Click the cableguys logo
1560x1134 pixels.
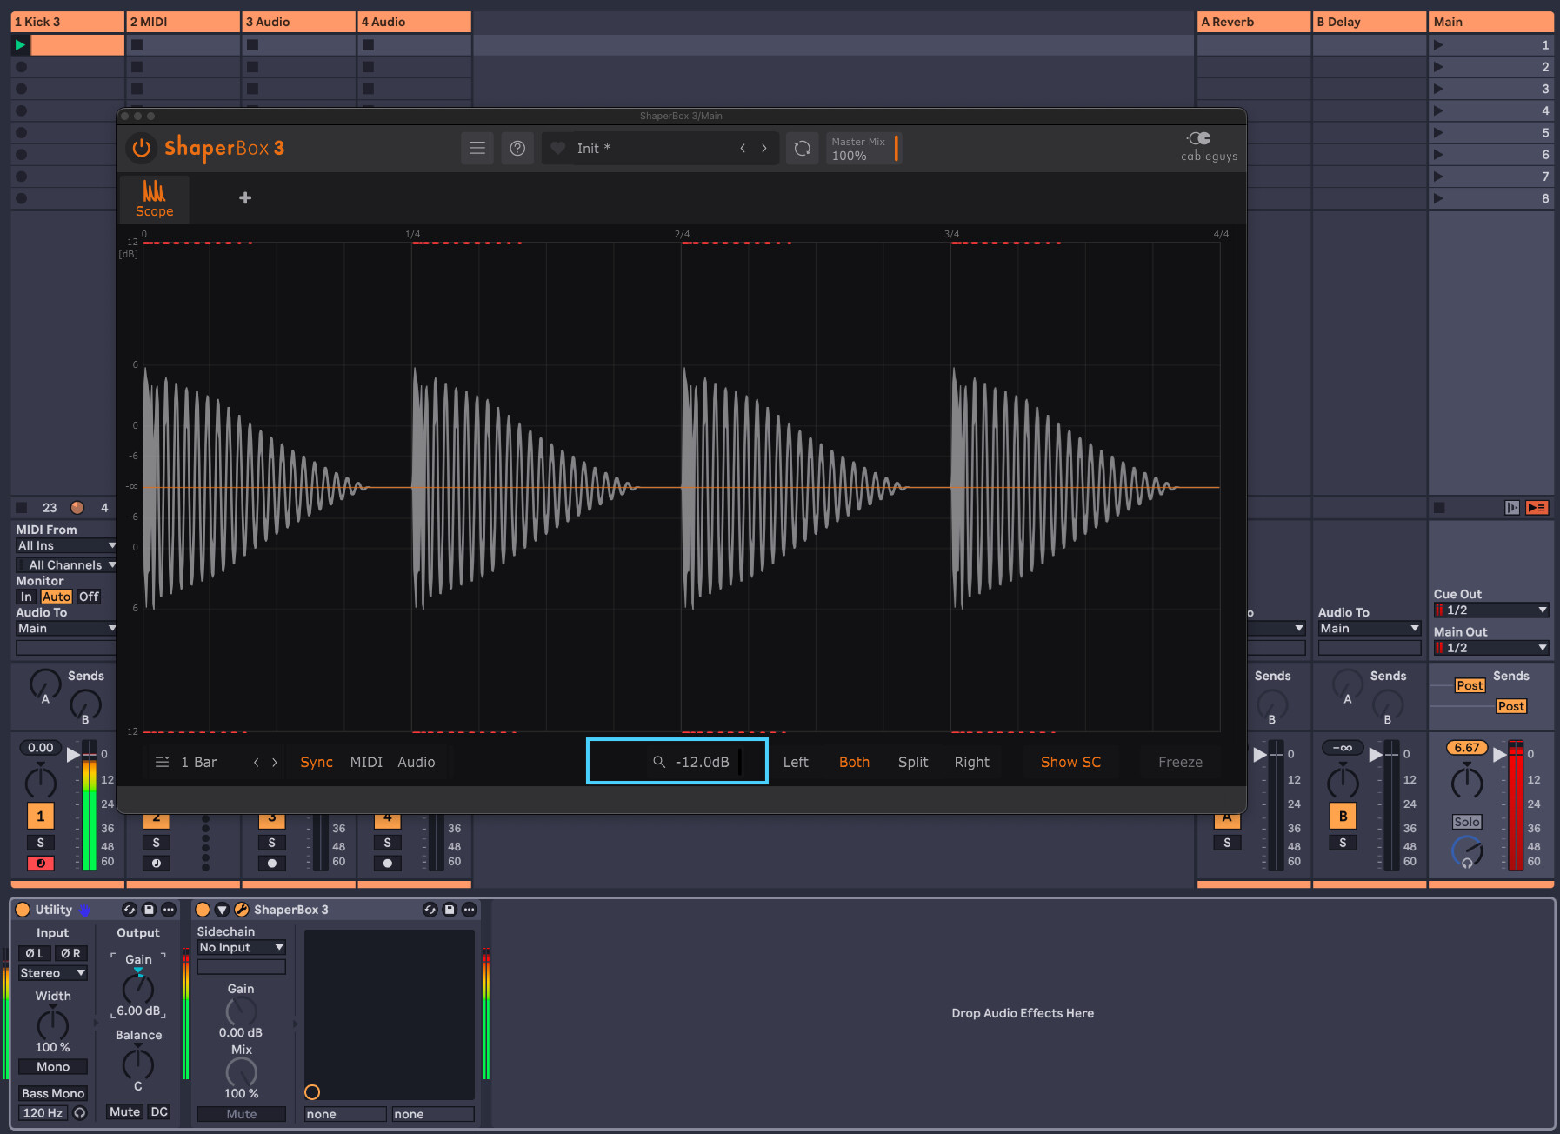coord(1208,147)
